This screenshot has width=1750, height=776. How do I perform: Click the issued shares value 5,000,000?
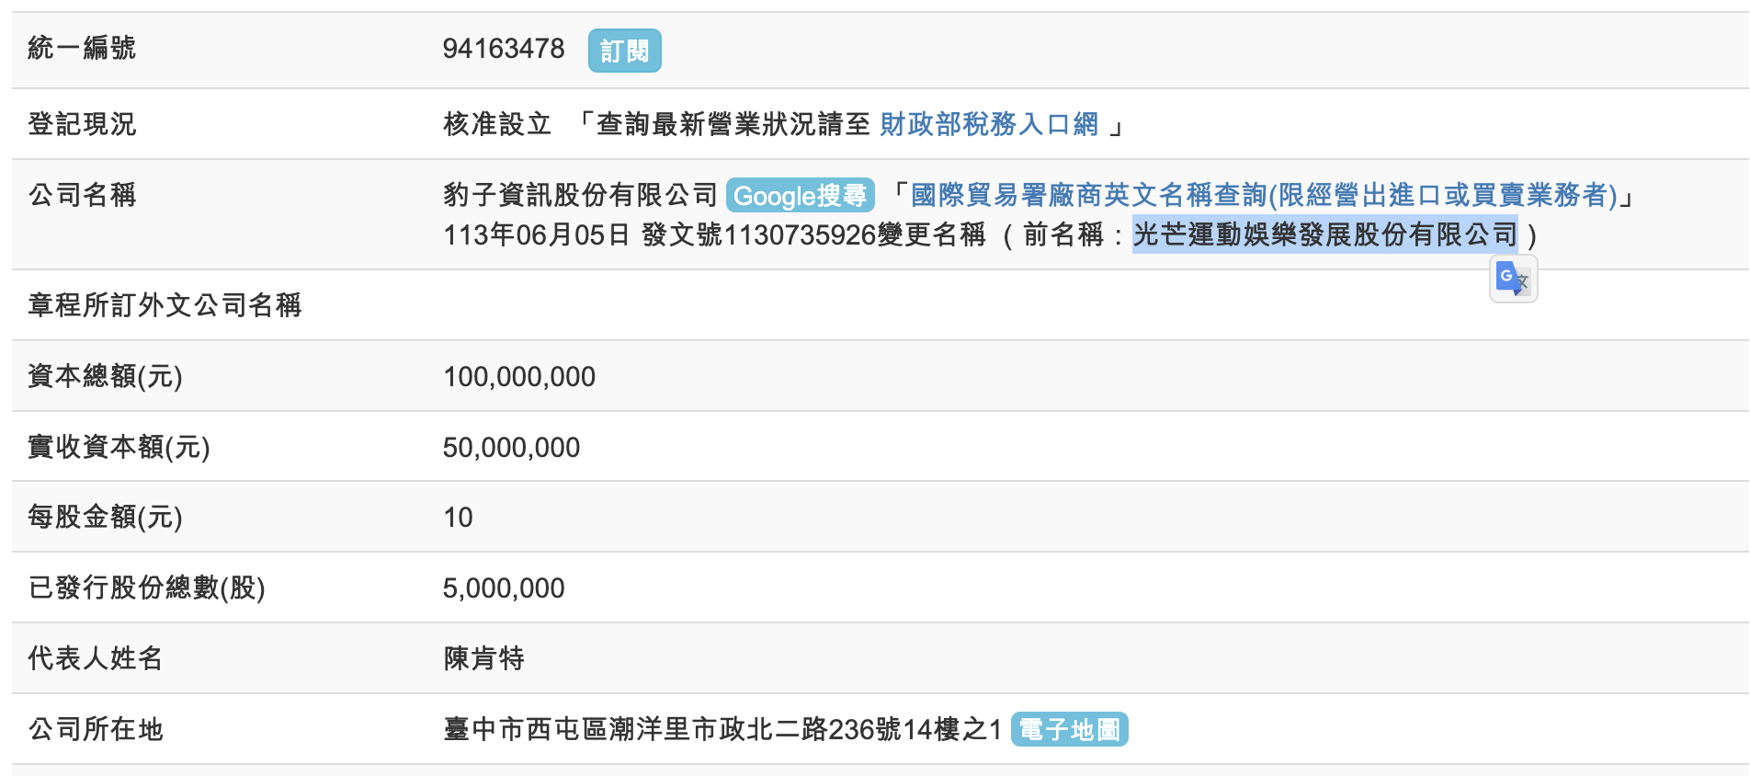point(504,588)
